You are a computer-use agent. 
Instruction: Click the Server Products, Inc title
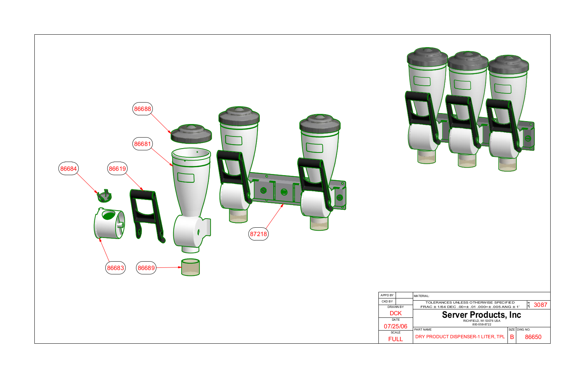(482, 315)
